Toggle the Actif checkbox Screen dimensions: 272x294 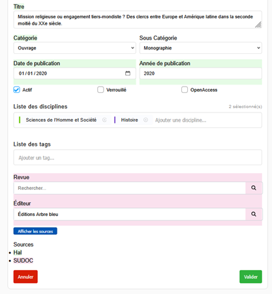[x=16, y=90]
